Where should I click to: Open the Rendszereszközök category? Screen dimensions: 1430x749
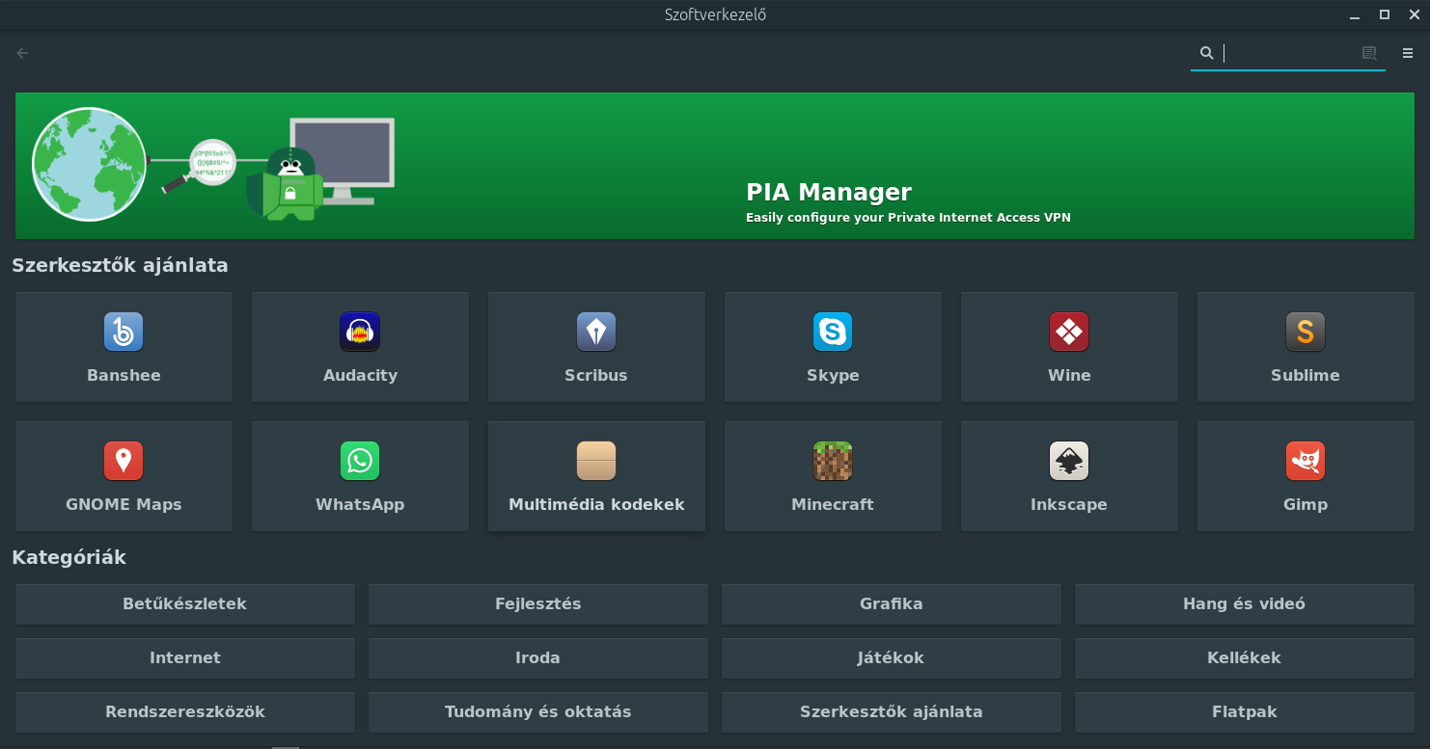pyautogui.click(x=185, y=711)
